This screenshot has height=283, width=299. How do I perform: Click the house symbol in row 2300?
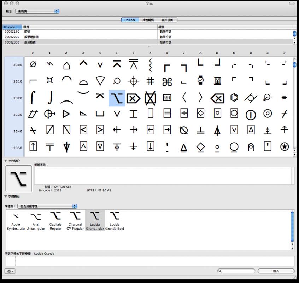[66, 65]
